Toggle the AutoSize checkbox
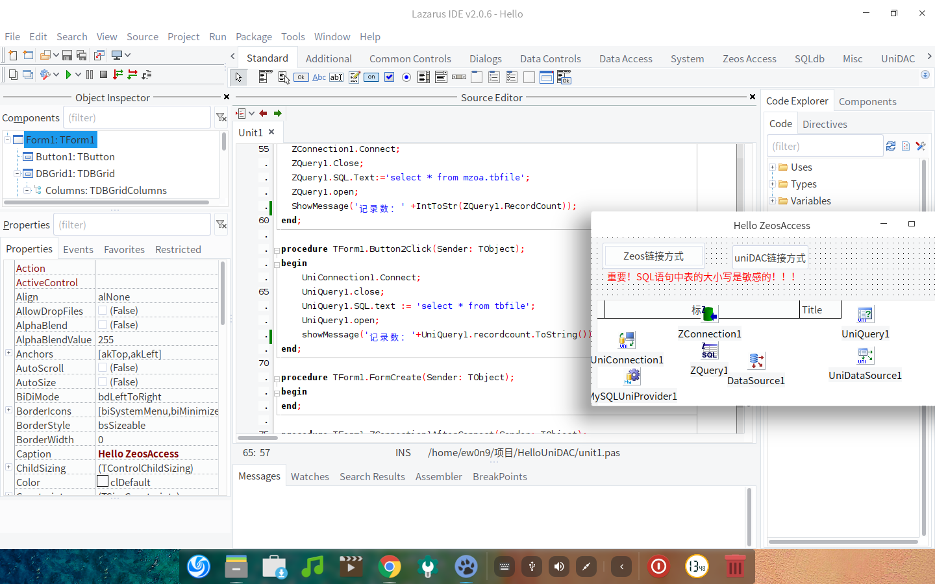The image size is (935, 584). tap(103, 382)
